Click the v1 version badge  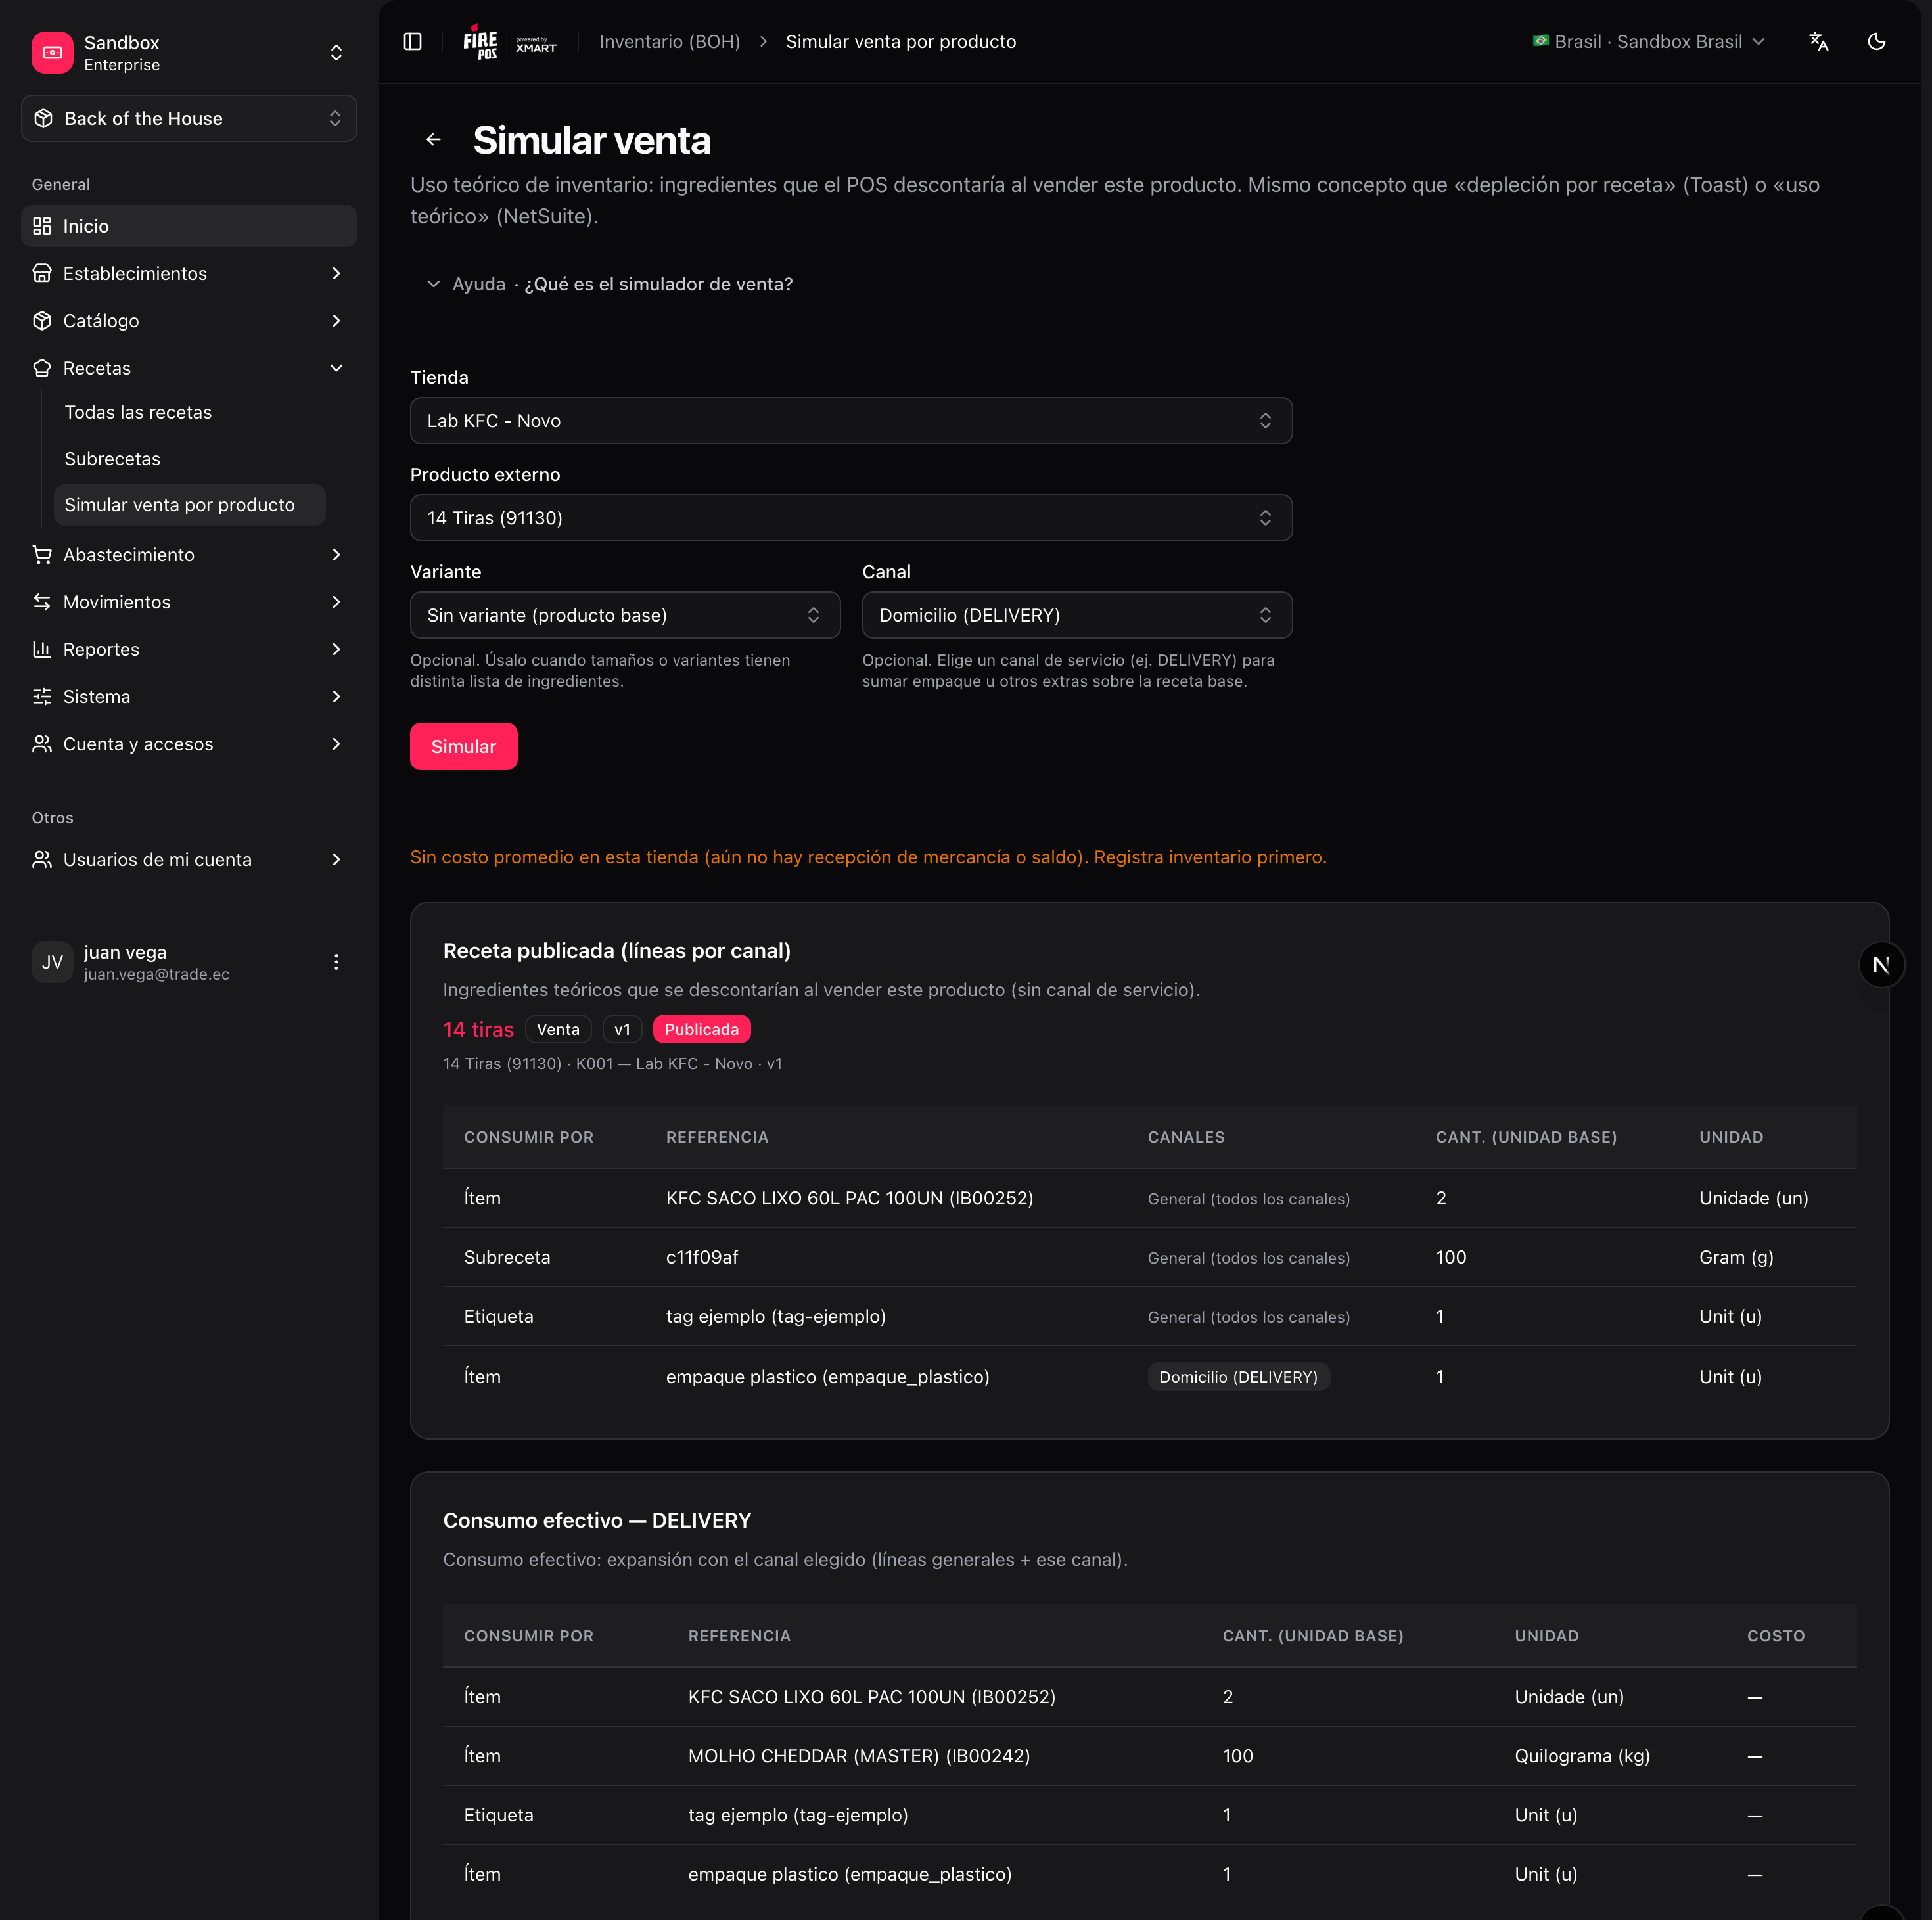tap(622, 1029)
